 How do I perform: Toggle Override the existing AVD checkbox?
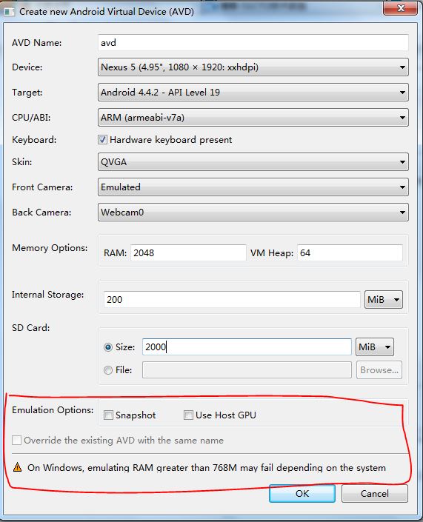[16, 440]
